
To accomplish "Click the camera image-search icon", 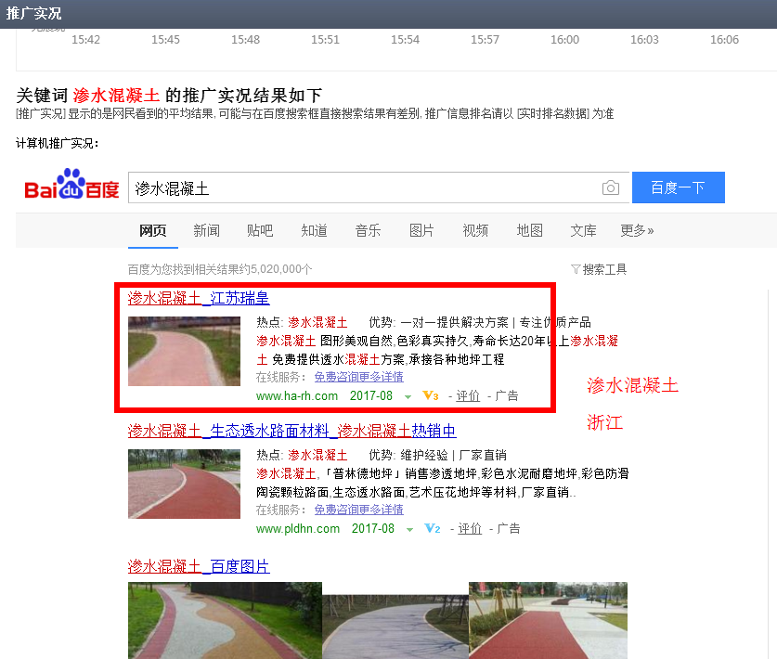I will click(x=611, y=188).
